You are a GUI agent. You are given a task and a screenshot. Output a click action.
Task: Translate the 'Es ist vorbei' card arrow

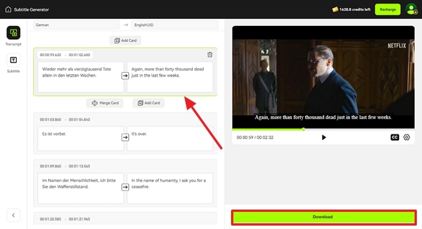click(x=125, y=137)
